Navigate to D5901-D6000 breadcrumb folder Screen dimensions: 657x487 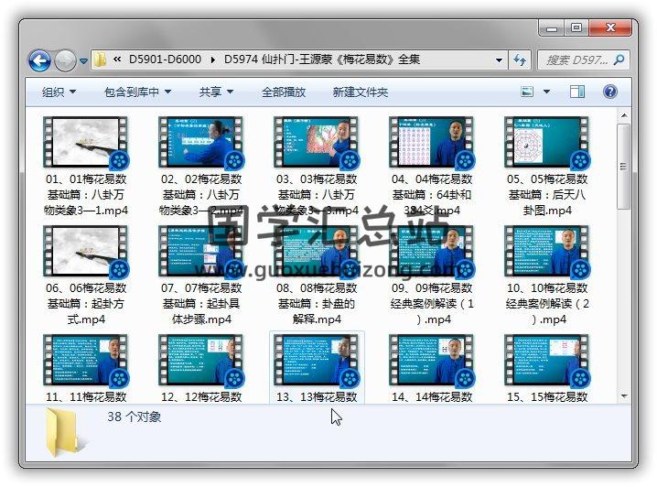click(167, 60)
